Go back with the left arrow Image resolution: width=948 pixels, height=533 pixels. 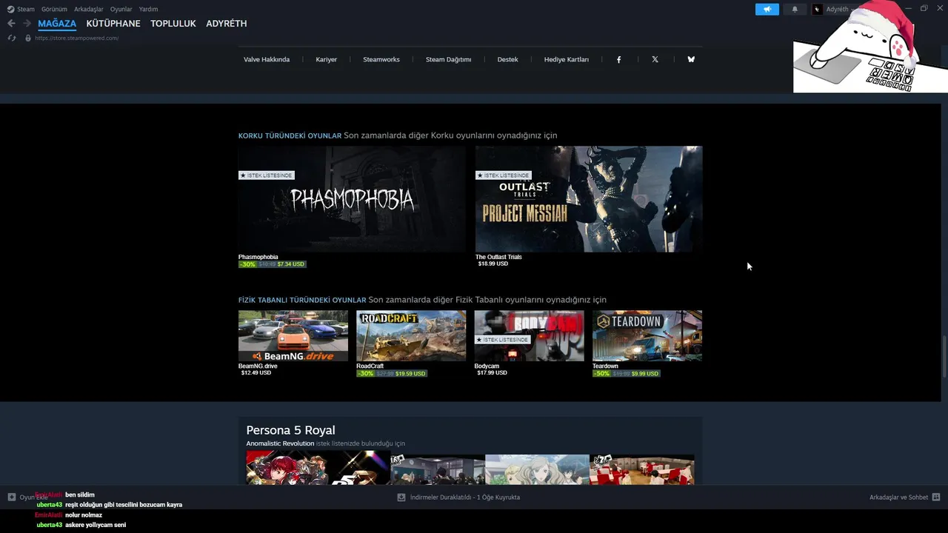click(11, 24)
